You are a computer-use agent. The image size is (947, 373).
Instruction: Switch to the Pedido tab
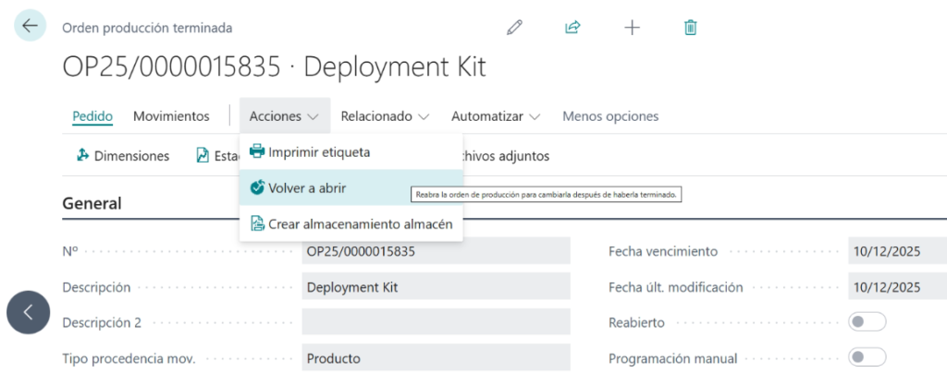[92, 116]
